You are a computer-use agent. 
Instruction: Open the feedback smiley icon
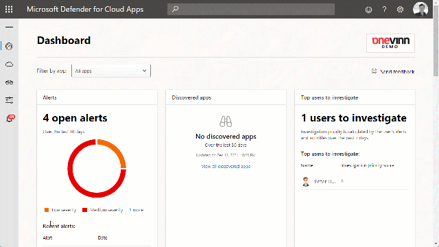(x=368, y=10)
